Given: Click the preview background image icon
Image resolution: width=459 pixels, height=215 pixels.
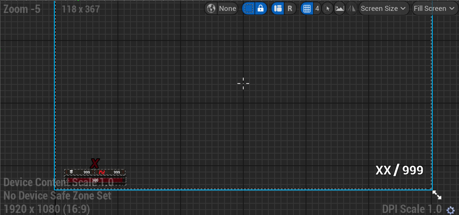Looking at the screenshot, I should [x=339, y=8].
